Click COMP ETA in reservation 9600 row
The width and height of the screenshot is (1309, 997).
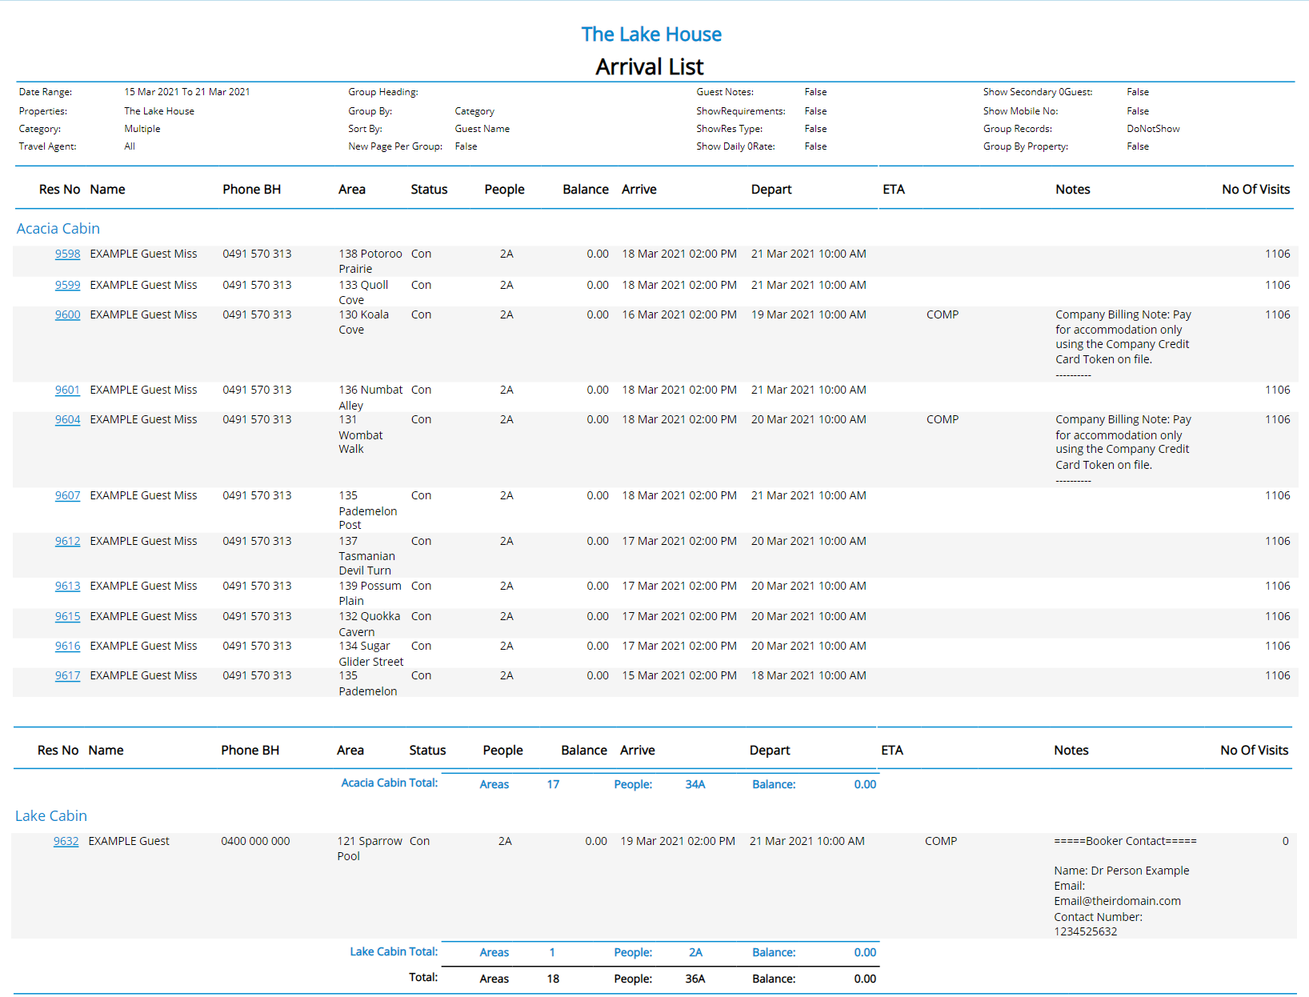[943, 314]
